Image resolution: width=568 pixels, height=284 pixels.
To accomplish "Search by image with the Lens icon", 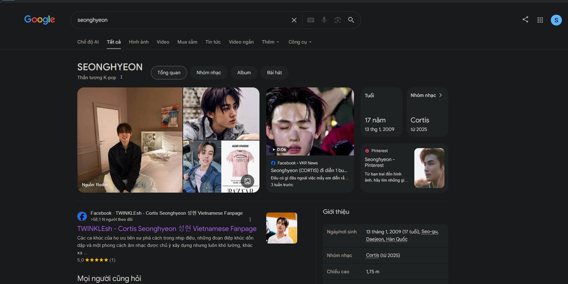I will pos(337,20).
